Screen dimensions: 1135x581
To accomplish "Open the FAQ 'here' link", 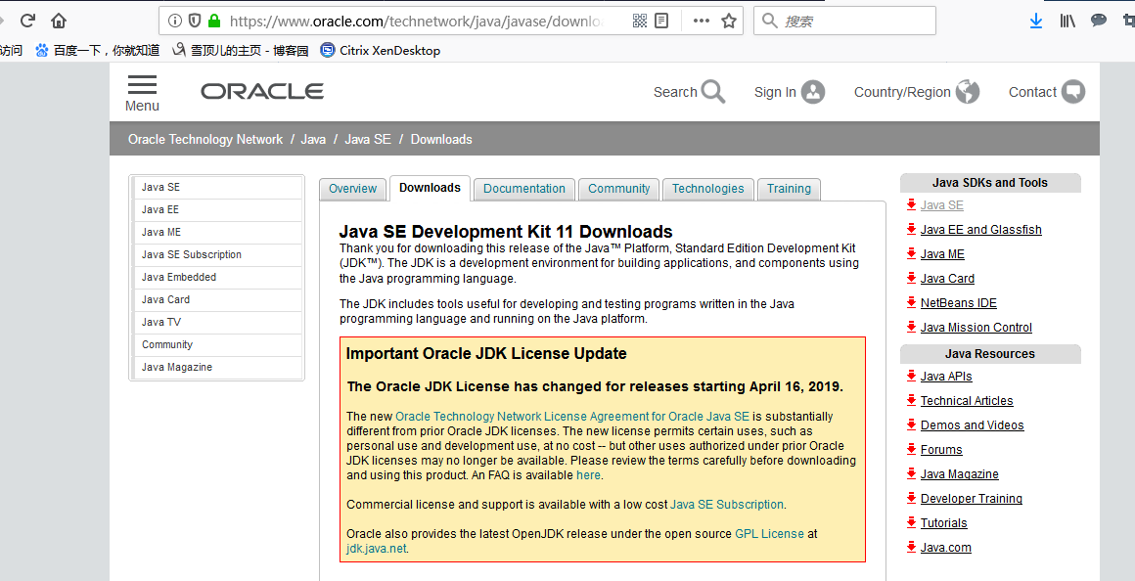I will [588, 475].
